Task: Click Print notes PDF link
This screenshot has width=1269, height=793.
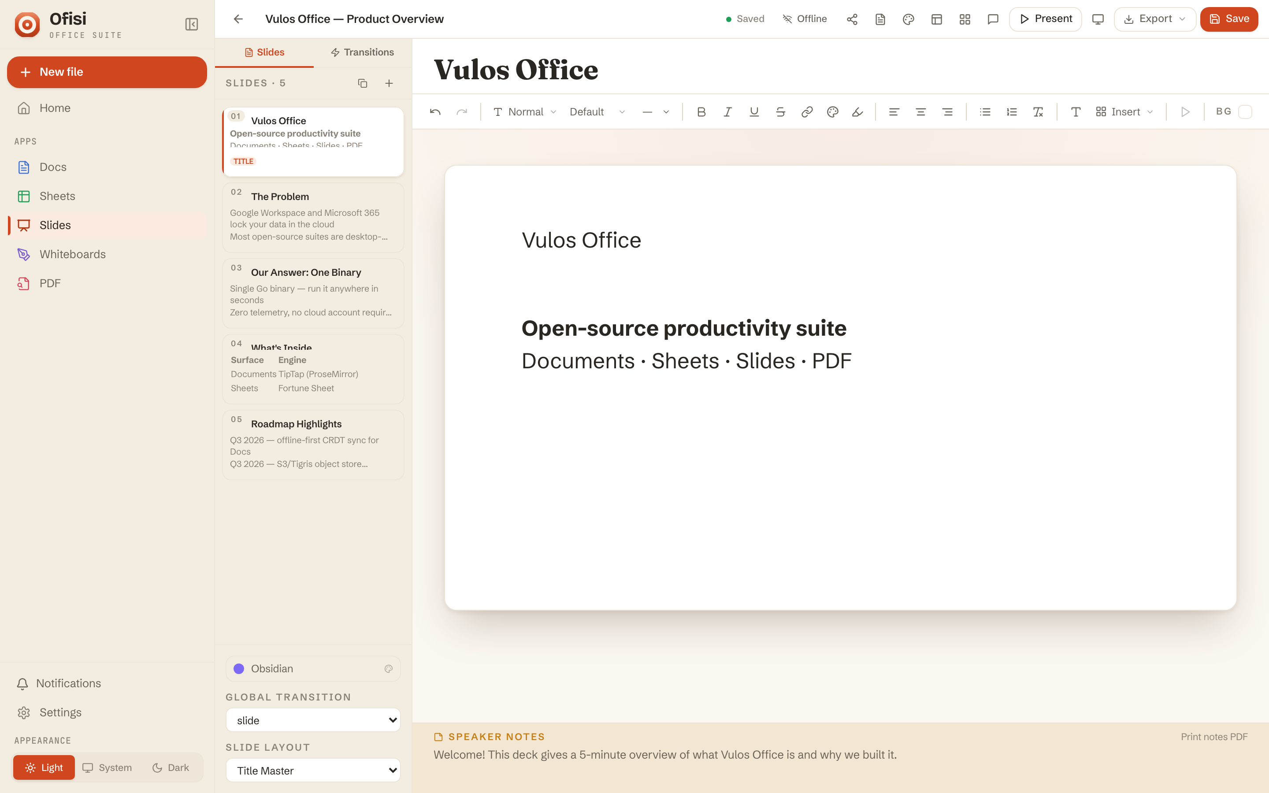Action: (1214, 737)
